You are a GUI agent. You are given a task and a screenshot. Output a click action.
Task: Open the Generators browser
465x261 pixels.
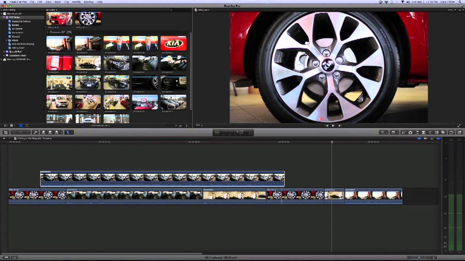pyautogui.click(x=437, y=133)
